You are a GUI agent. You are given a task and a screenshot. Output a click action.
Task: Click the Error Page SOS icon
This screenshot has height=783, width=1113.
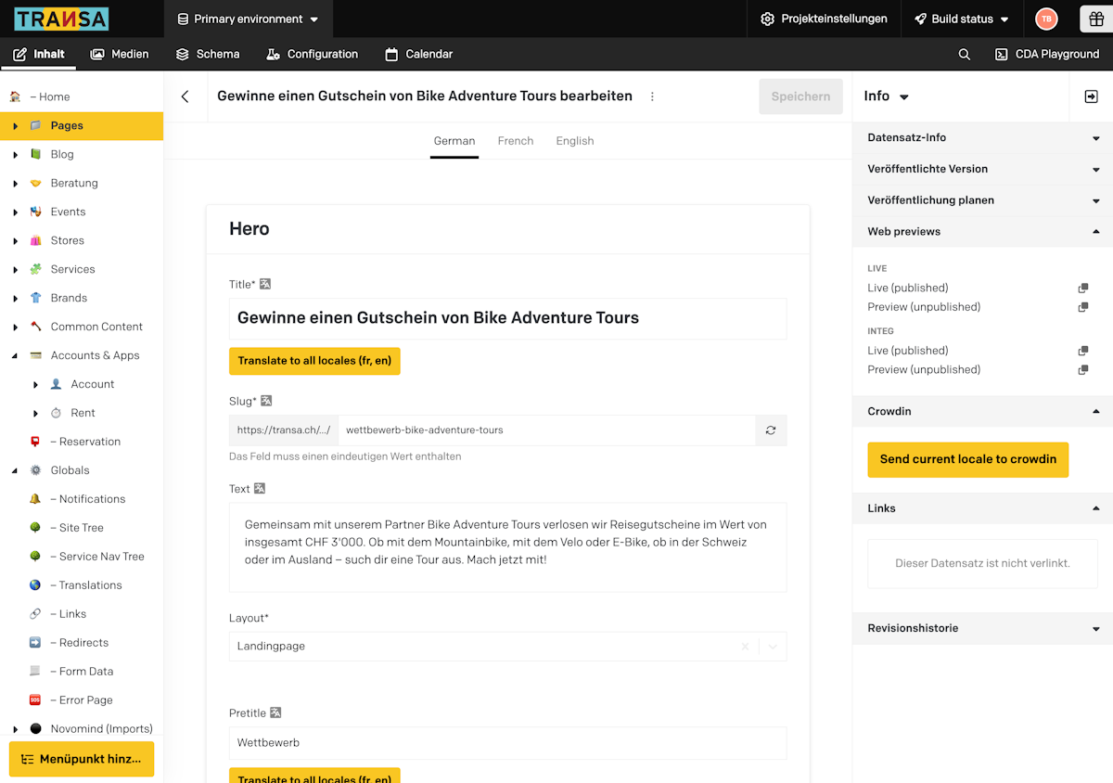35,700
